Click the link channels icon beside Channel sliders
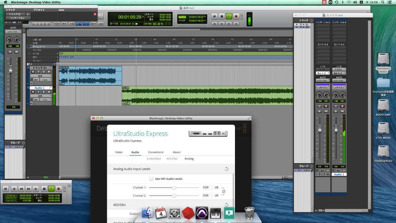396x223 pixels. pyautogui.click(x=223, y=192)
